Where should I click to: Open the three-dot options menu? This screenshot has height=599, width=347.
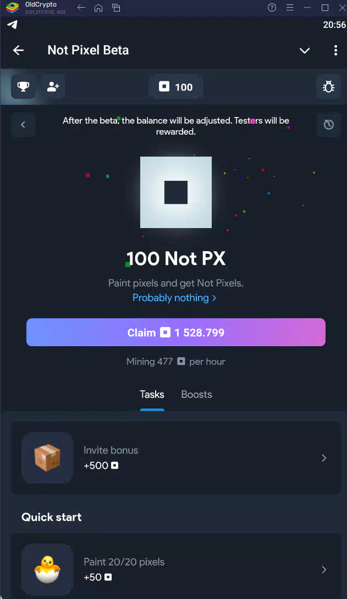coord(335,50)
